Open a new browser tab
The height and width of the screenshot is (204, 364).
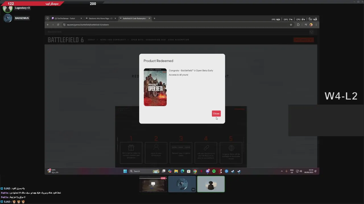pyautogui.click(x=154, y=18)
